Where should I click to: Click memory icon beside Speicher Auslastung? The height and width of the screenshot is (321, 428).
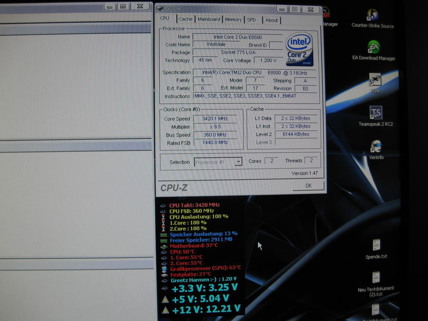pos(164,235)
